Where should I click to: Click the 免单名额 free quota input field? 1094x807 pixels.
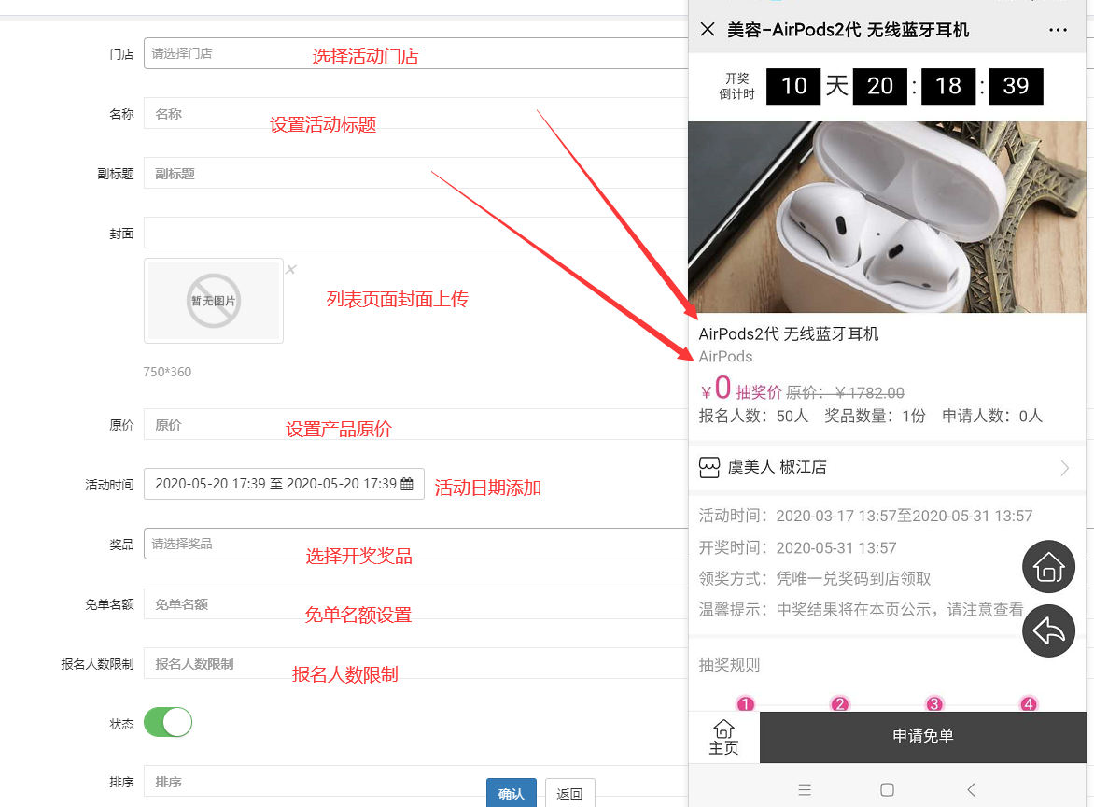(415, 604)
